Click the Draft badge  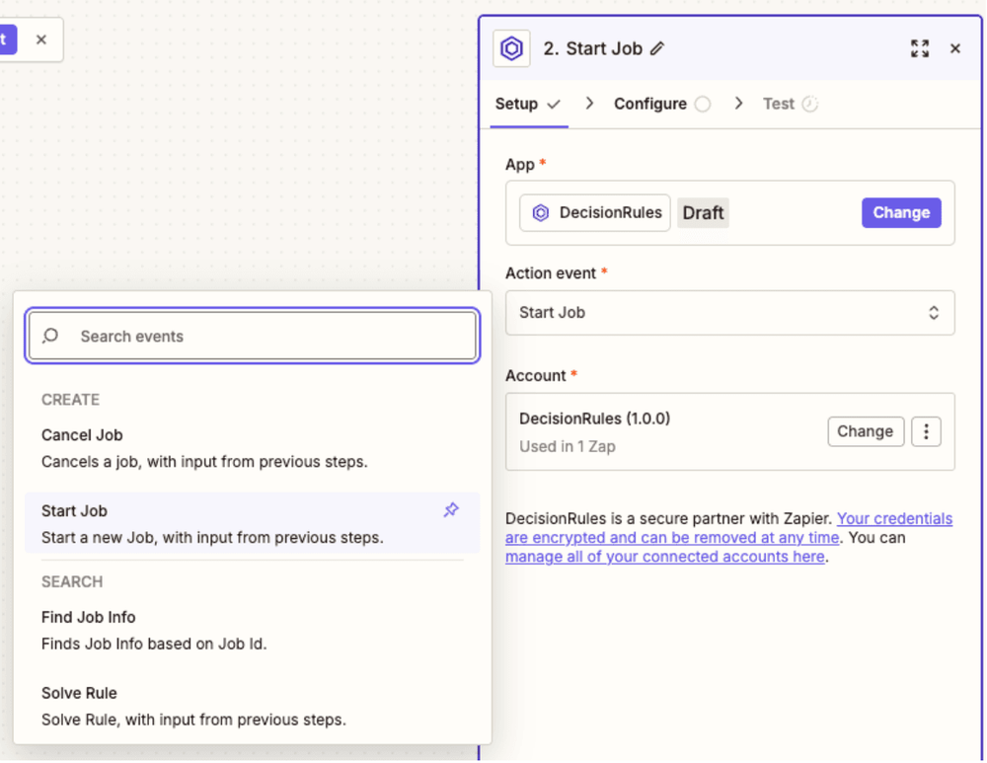pos(703,213)
